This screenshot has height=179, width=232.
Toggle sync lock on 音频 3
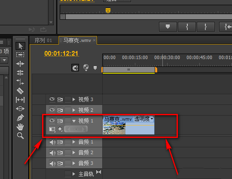click(x=60, y=163)
